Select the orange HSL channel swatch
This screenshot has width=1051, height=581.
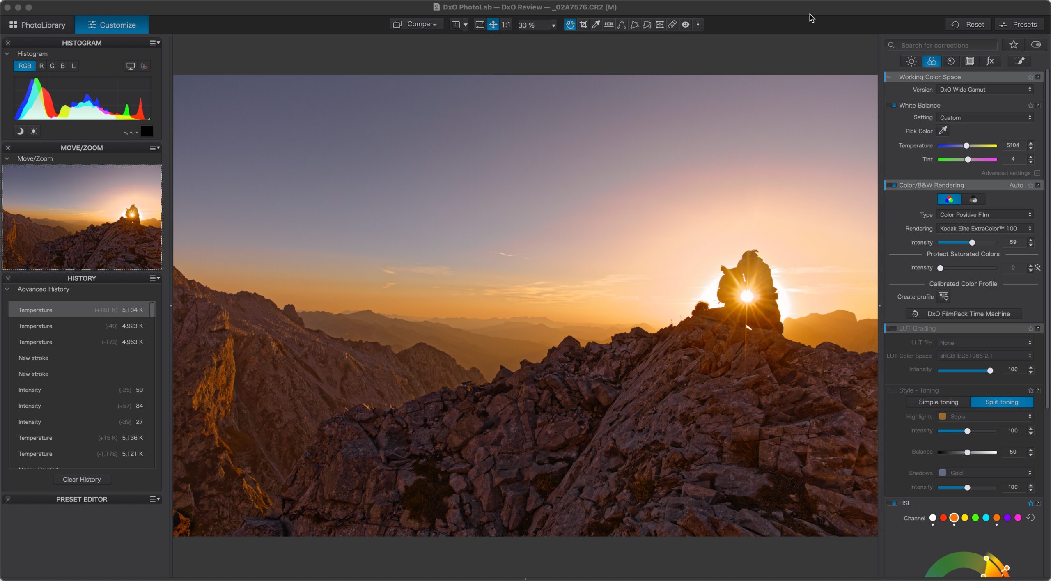coord(954,518)
